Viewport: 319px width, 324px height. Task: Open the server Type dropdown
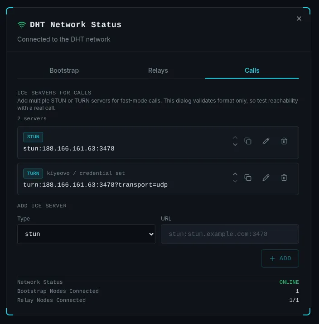point(86,234)
